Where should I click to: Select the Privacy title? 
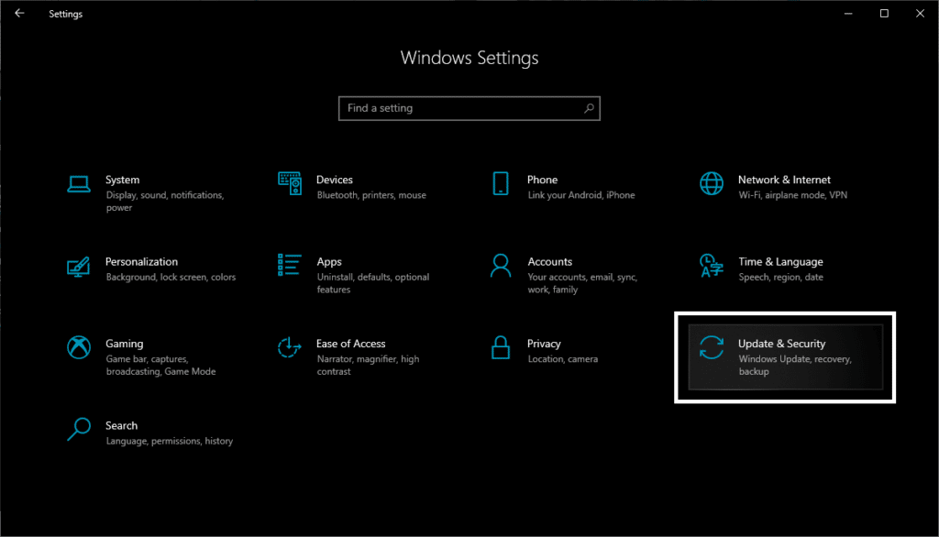544,344
